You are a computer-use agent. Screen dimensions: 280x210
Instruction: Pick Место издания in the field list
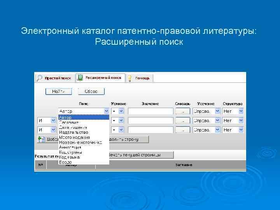84,137
